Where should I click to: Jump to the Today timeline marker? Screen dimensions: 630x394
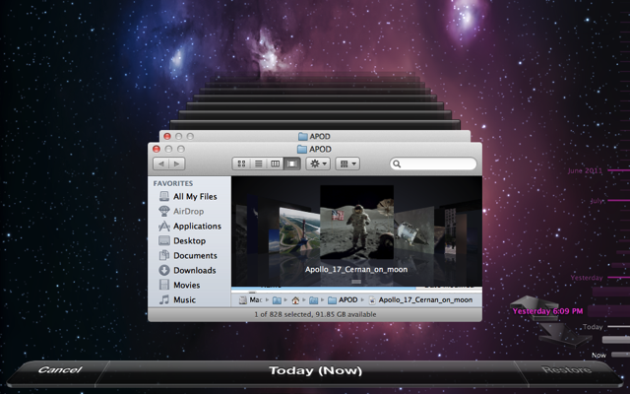593,327
